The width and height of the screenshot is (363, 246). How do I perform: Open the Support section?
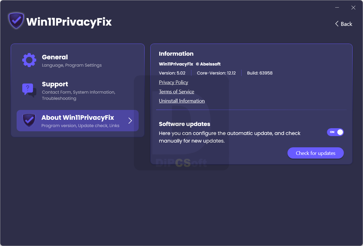pos(78,91)
